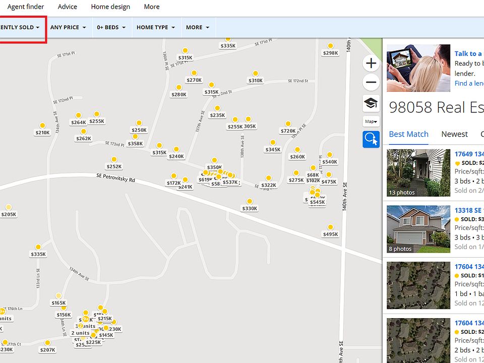The image size is (484, 363).
Task: Expand the 0+ Beds filter
Action: (x=111, y=27)
